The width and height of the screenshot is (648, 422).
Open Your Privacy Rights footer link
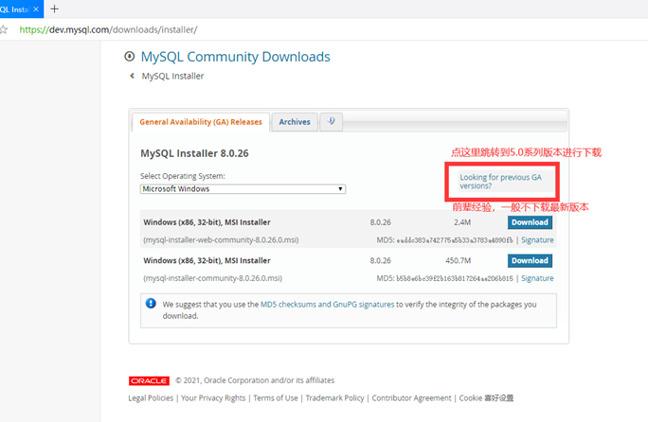[213, 398]
